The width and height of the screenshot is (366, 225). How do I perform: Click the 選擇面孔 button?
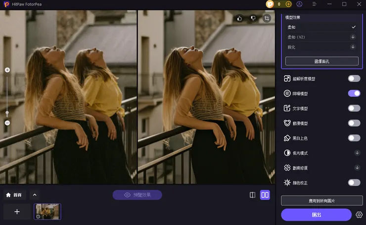point(321,61)
